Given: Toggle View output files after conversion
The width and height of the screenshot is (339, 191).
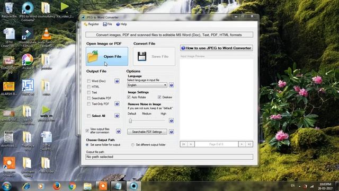Looking at the screenshot, I should (x=87, y=131).
